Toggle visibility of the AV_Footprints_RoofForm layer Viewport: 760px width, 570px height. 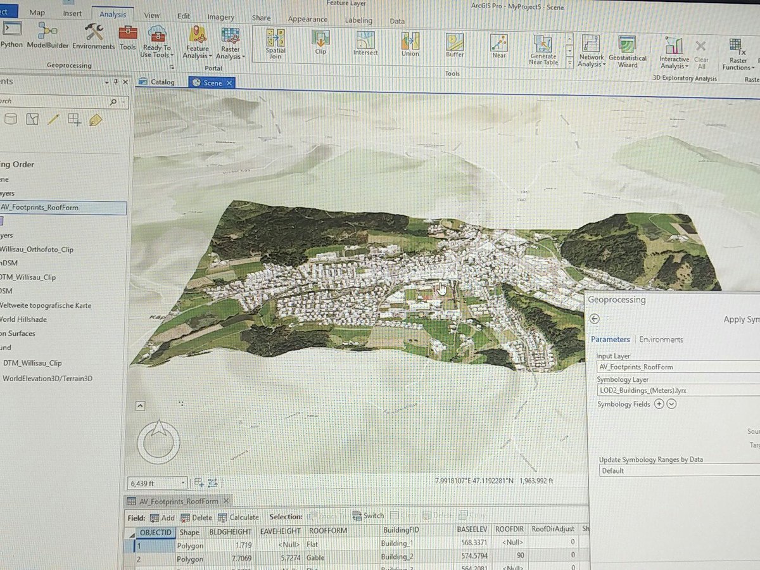3,208
